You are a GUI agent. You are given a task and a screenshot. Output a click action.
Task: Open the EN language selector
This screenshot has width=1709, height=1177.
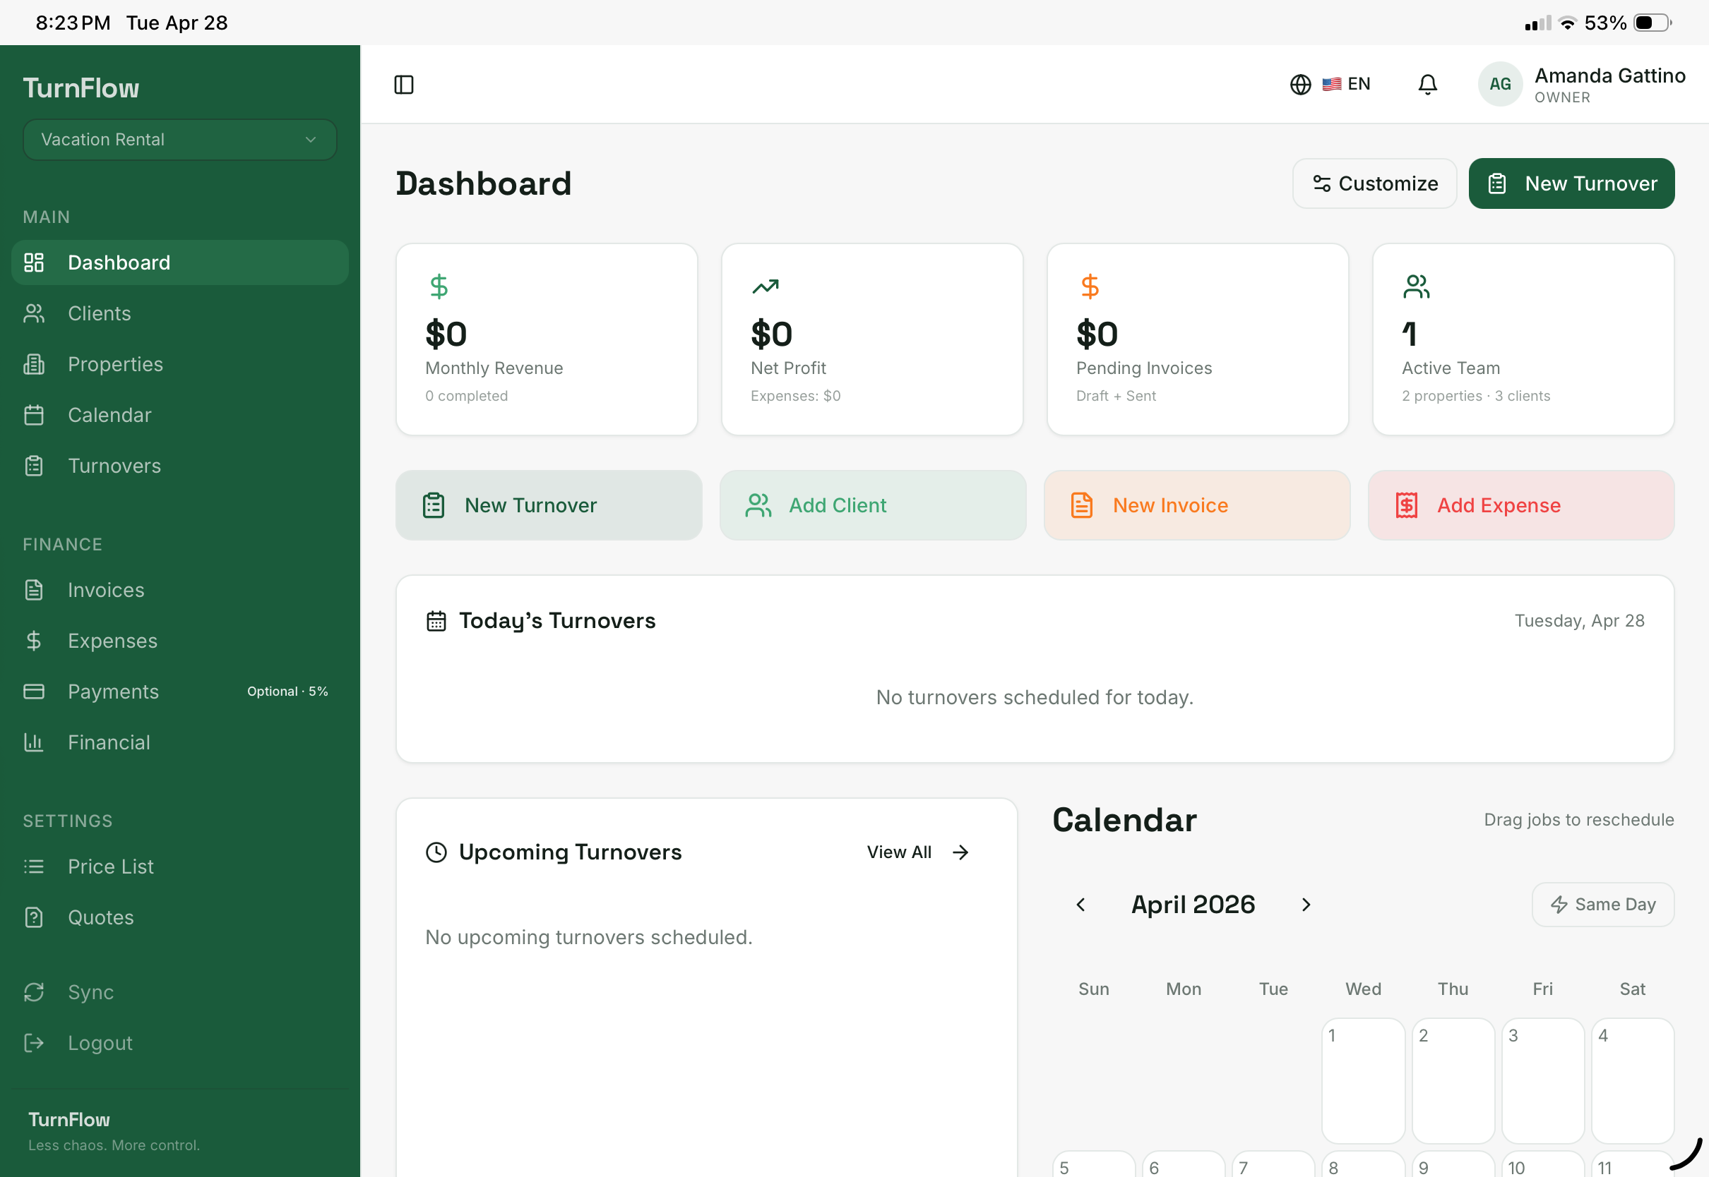(1347, 85)
